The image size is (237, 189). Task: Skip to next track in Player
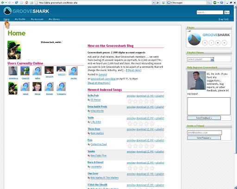(x=225, y=43)
